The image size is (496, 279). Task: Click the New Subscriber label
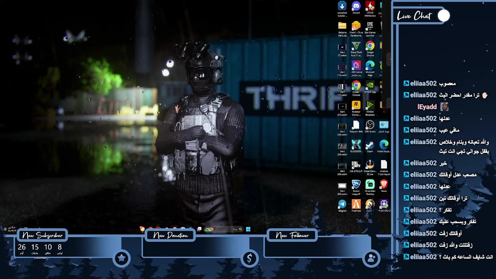click(x=42, y=235)
